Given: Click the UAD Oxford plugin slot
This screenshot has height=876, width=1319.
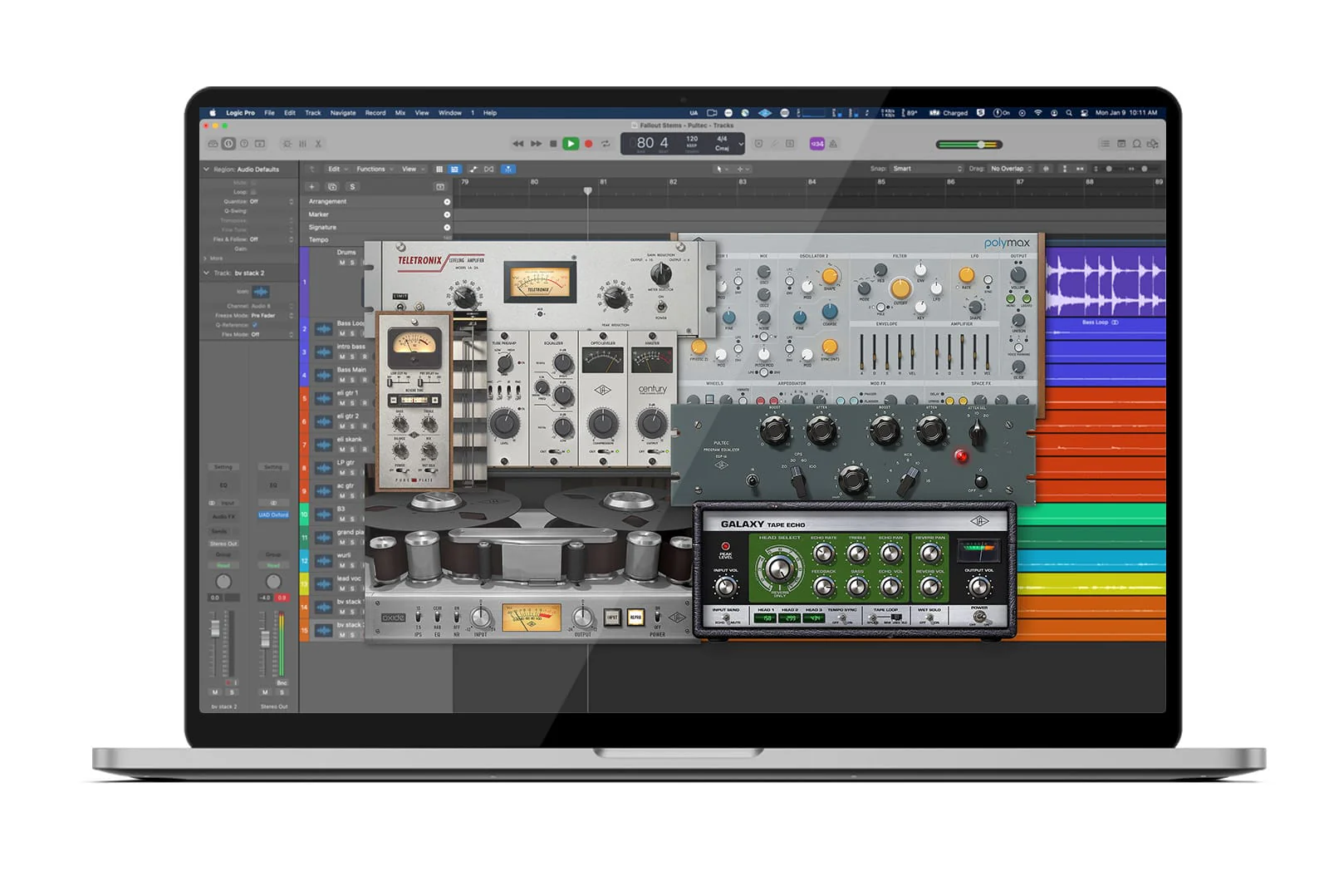Looking at the screenshot, I should point(273,515).
